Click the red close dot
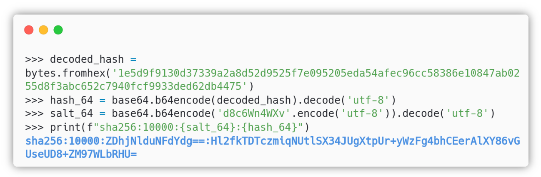This screenshot has width=541, height=177. [29, 30]
